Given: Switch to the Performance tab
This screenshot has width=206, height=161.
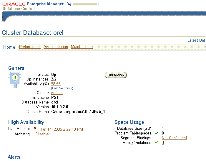Looking at the screenshot, I should coord(30,47).
